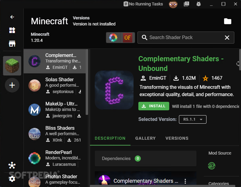The height and width of the screenshot is (187, 241).
Task: Select Complementary shader in list
Action: [x=54, y=61]
